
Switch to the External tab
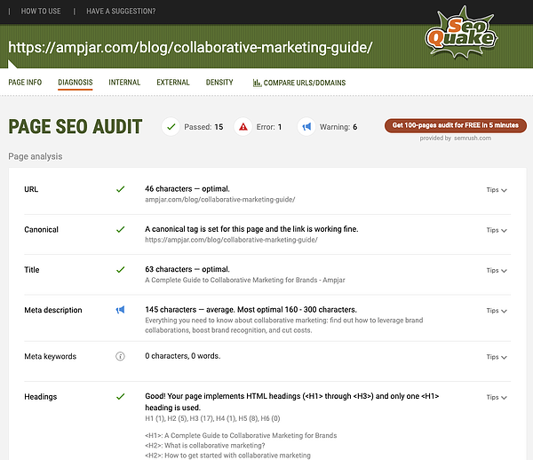tap(173, 83)
